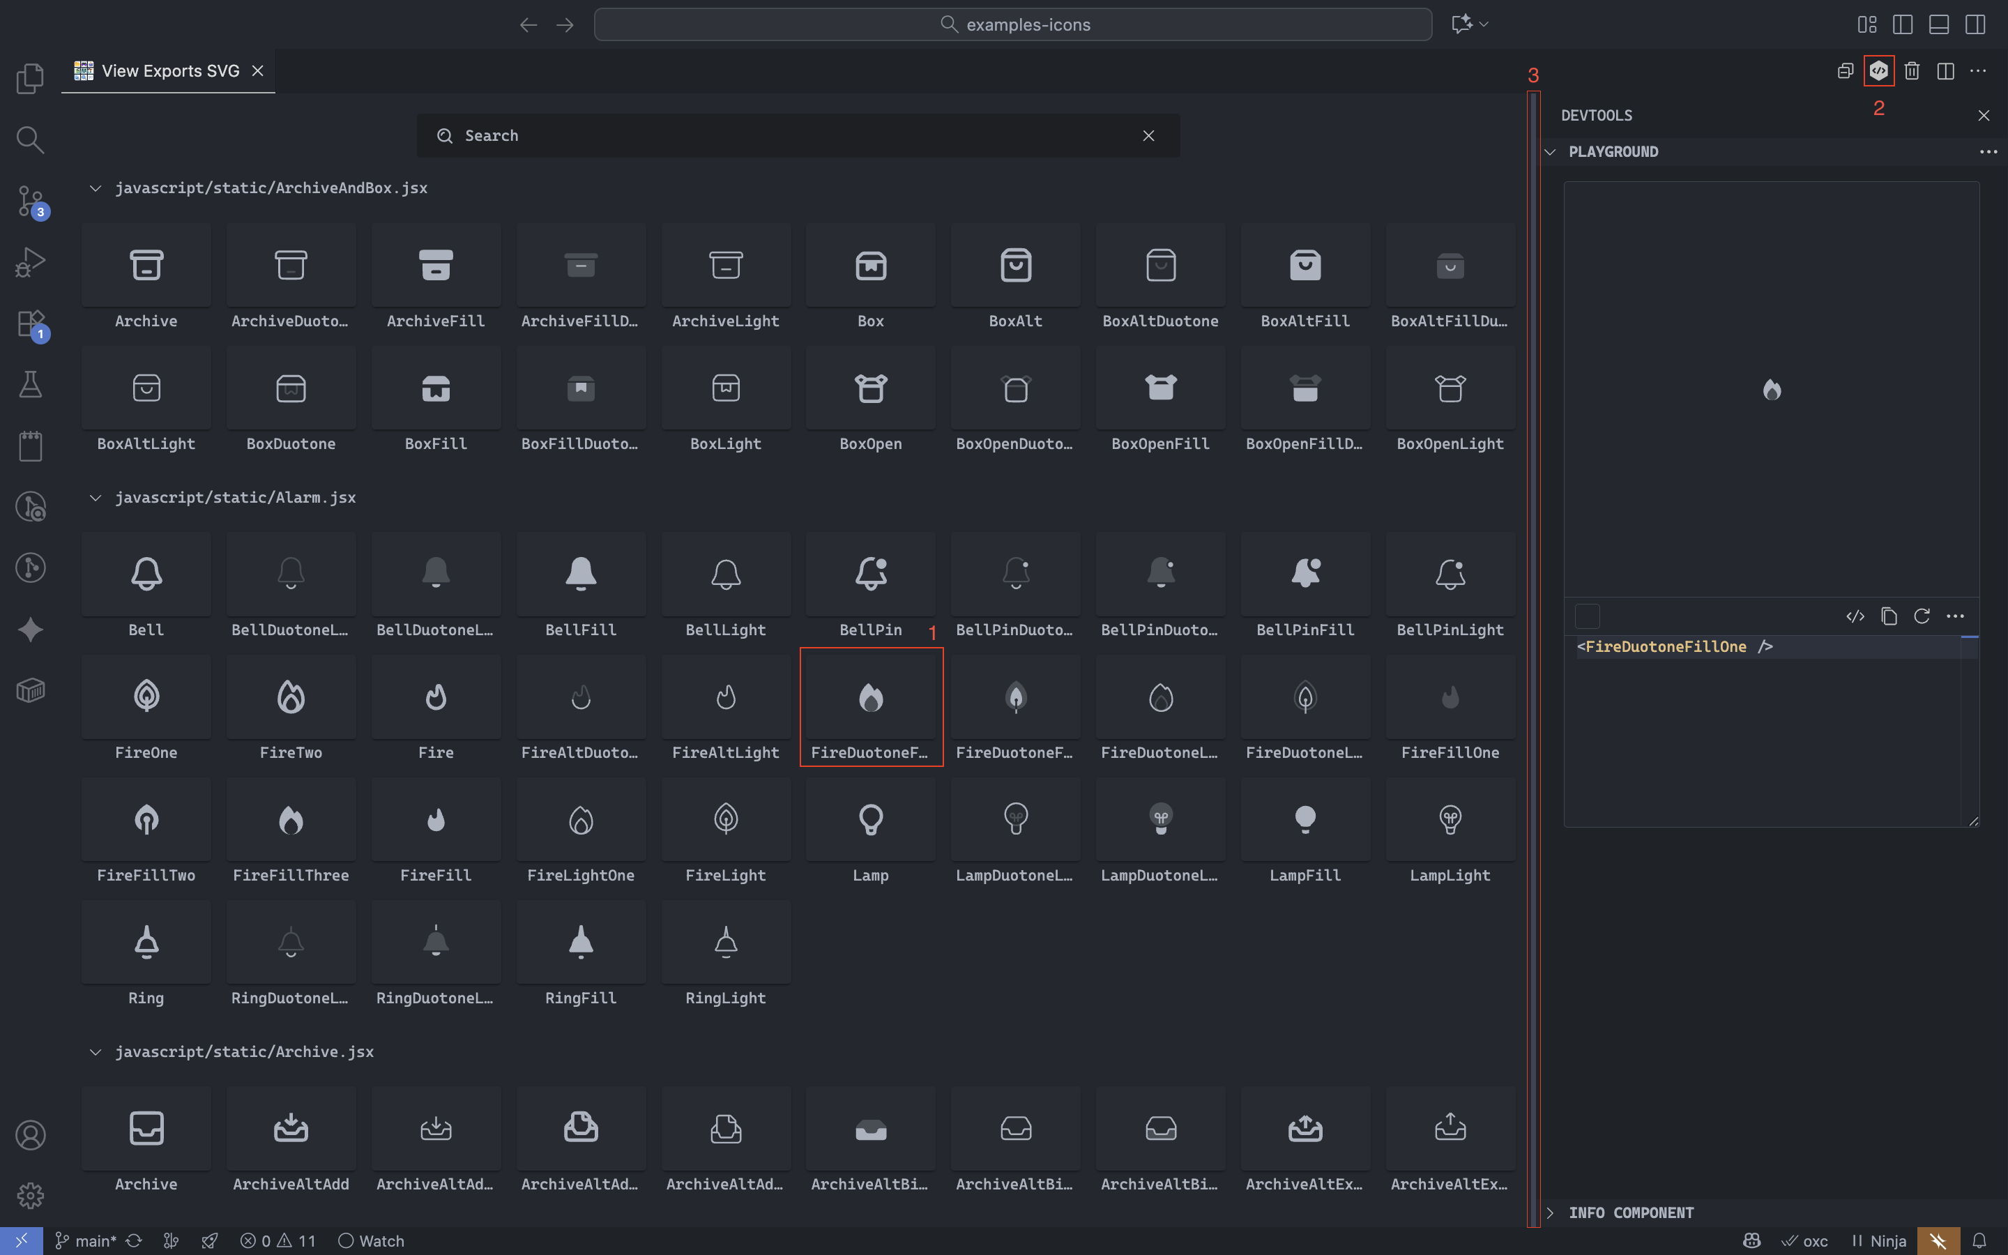Open the Run and Debug view
The image size is (2008, 1255).
(x=30, y=261)
